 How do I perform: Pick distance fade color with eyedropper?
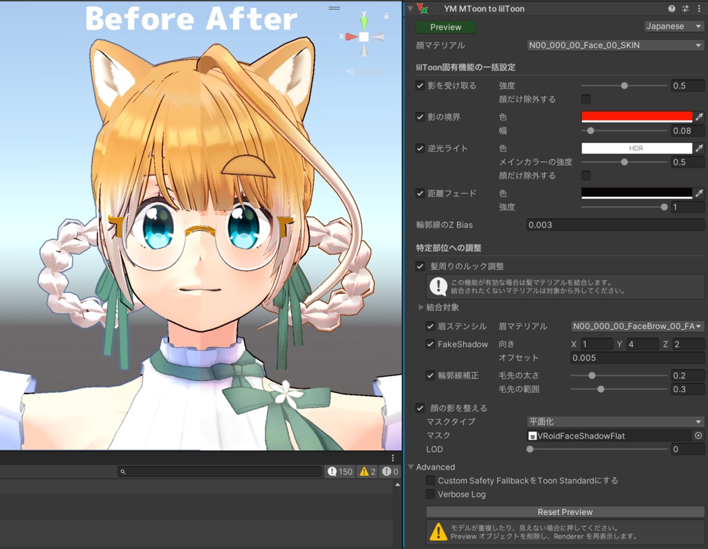[x=699, y=193]
